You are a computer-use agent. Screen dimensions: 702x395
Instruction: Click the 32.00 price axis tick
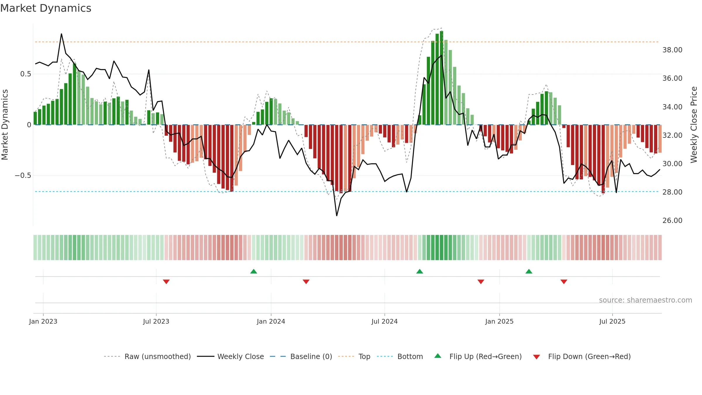[x=672, y=135]
